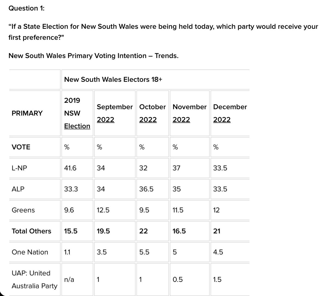The width and height of the screenshot is (326, 296).
Task: Open the October 2022 poll link
Action: pos(148,120)
